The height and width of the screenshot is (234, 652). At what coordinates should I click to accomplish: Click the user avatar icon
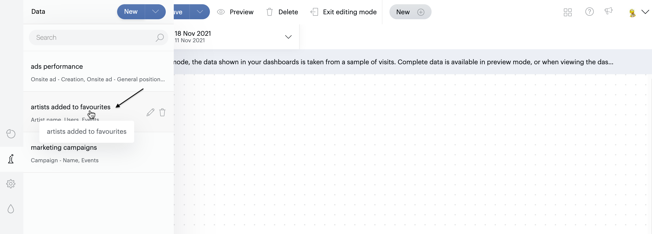632,12
